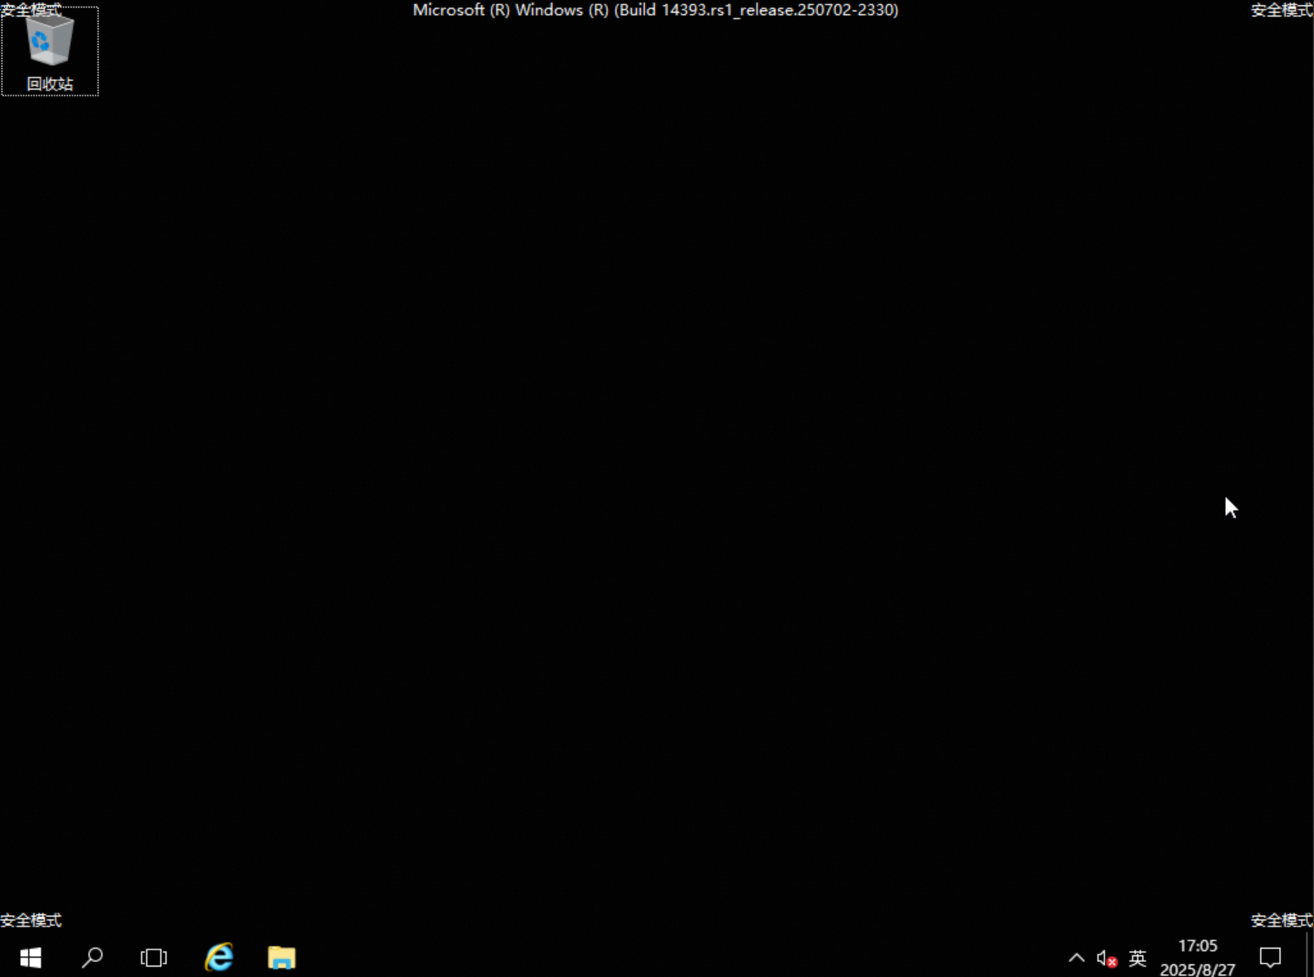1314x977 pixels.
Task: Toggle the 英 input language indicator
Action: [1137, 958]
